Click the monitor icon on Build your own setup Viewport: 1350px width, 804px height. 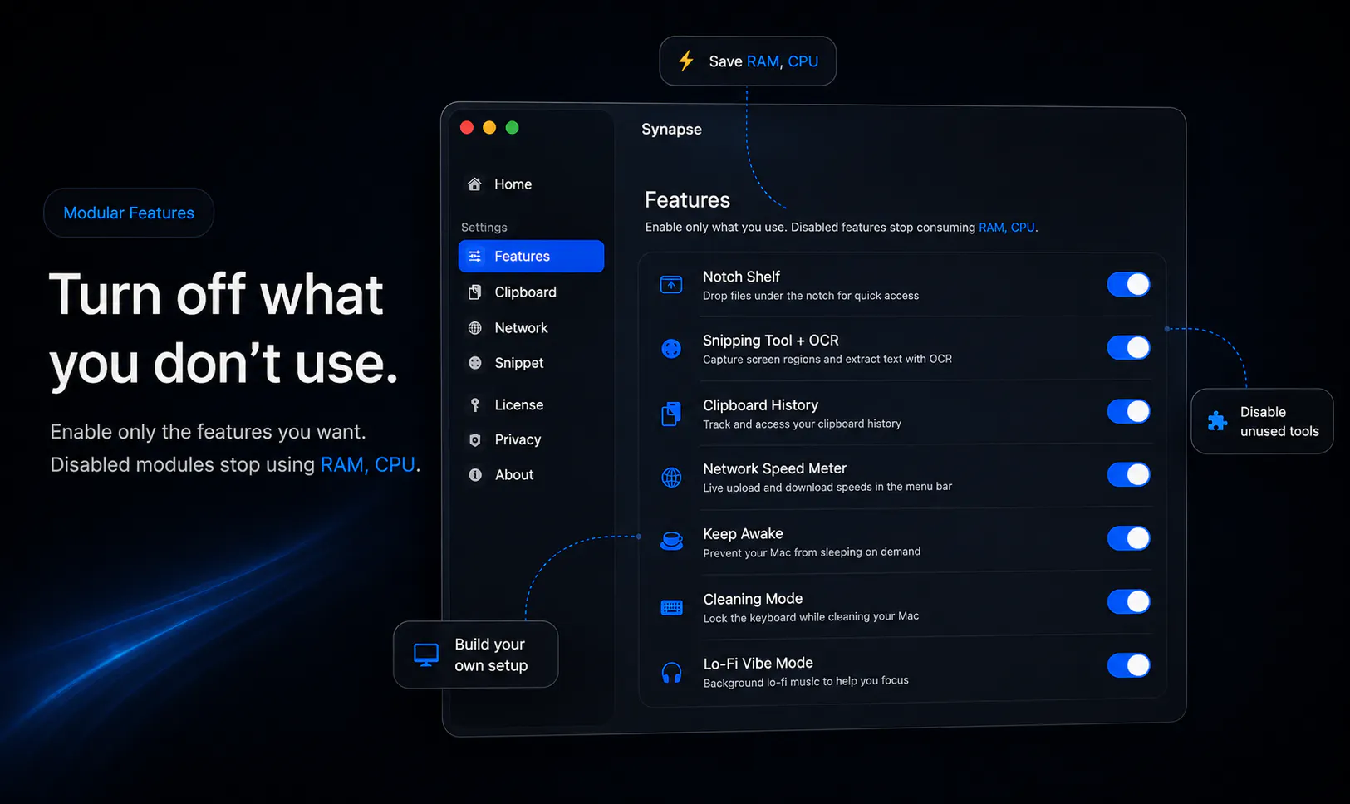(426, 655)
